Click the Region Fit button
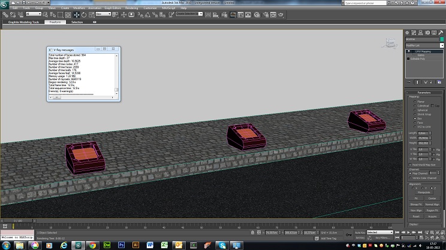 (432, 211)
